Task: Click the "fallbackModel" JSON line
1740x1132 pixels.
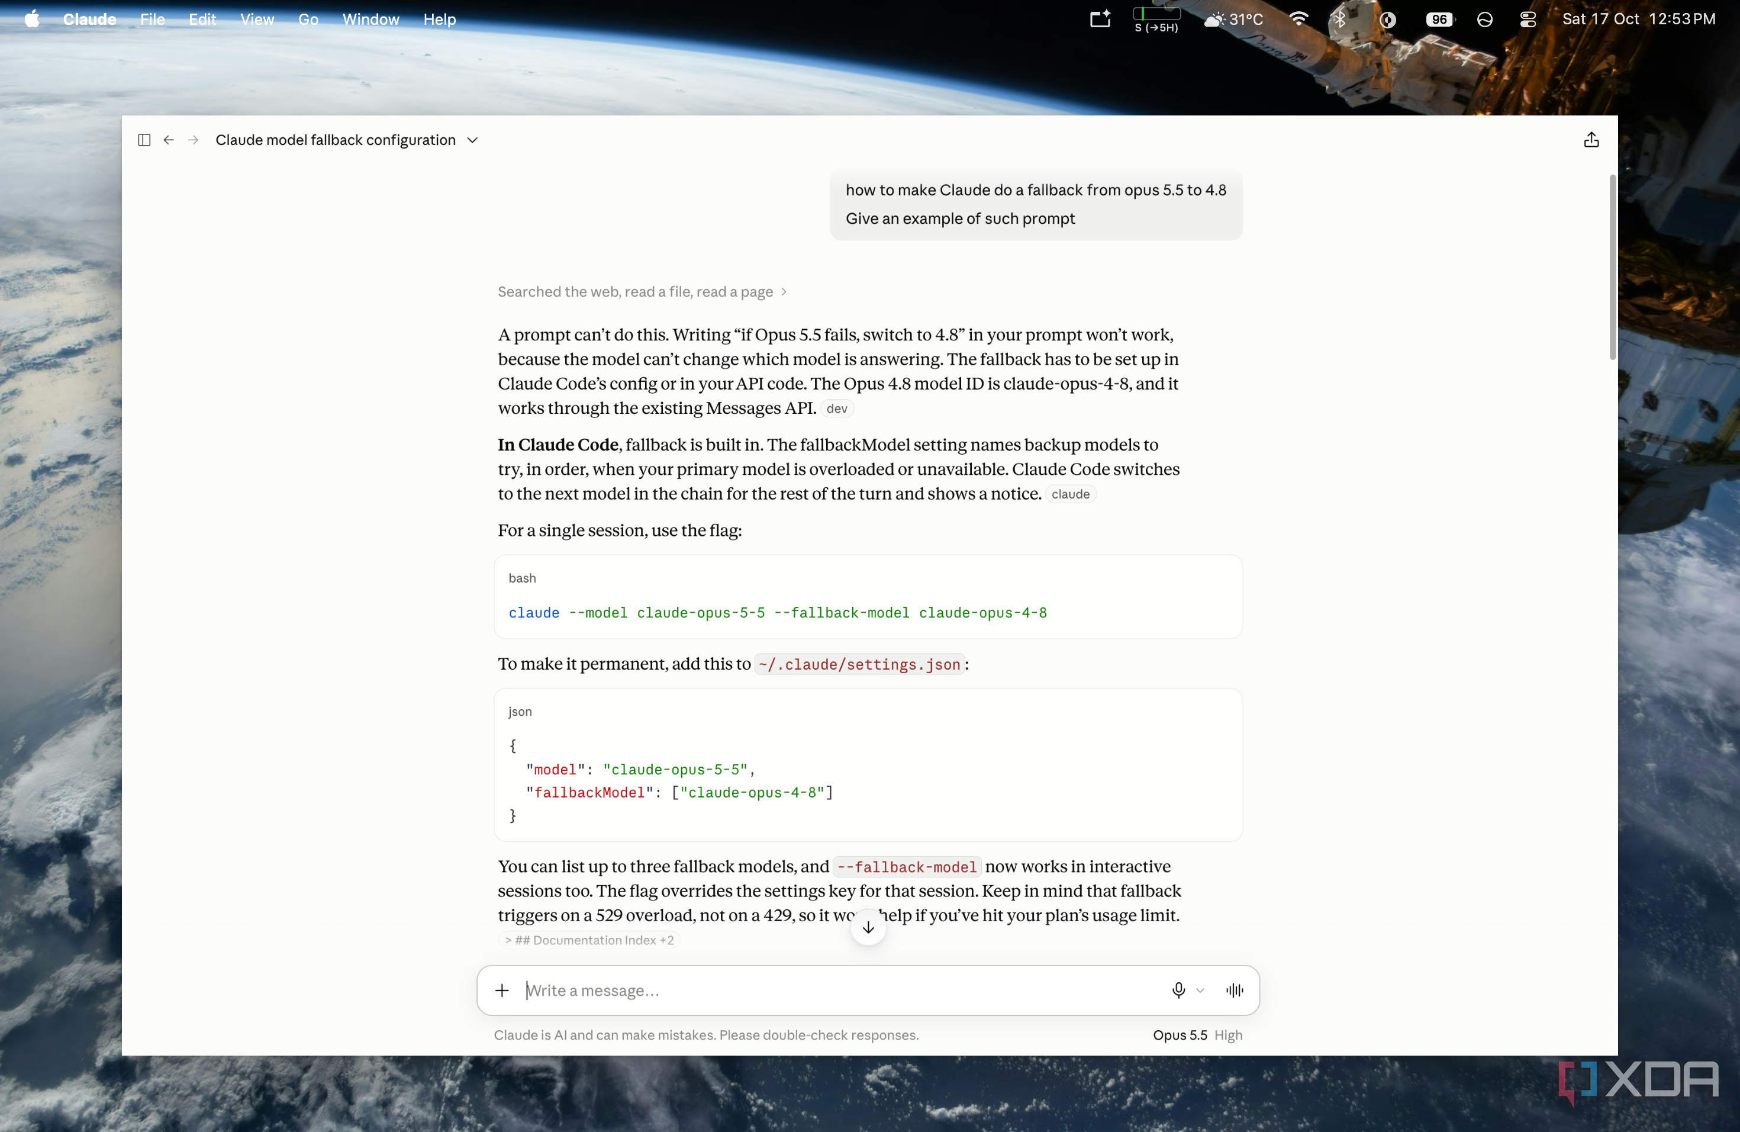Action: point(679,793)
